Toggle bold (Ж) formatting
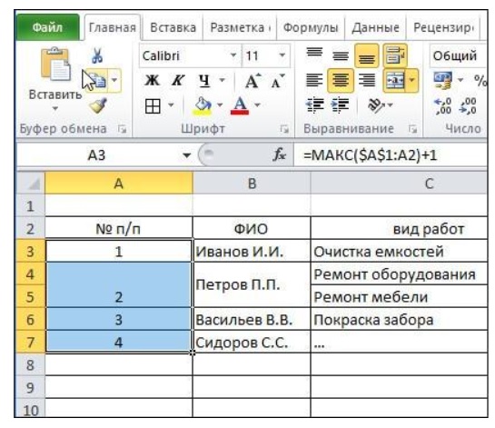 coord(153,81)
